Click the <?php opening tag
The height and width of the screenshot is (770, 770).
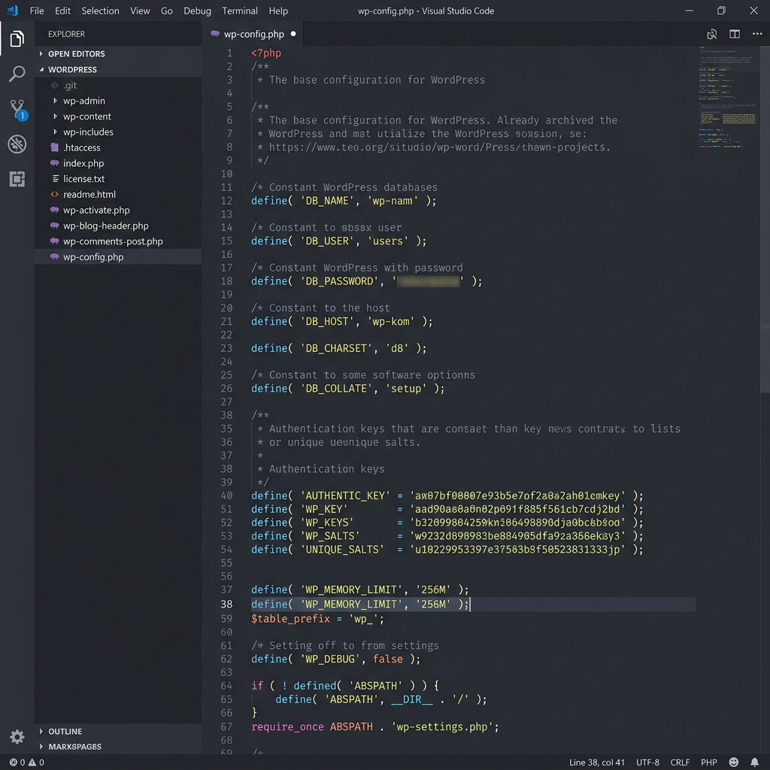pos(266,53)
